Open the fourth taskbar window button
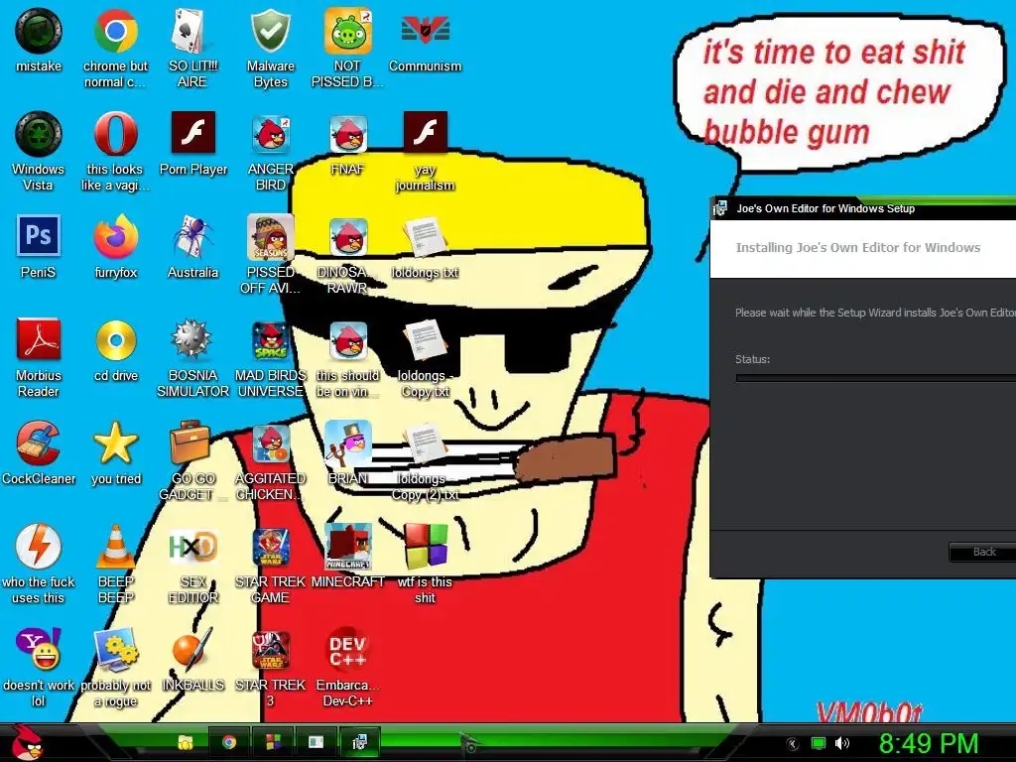This screenshot has width=1016, height=762. pos(316,742)
